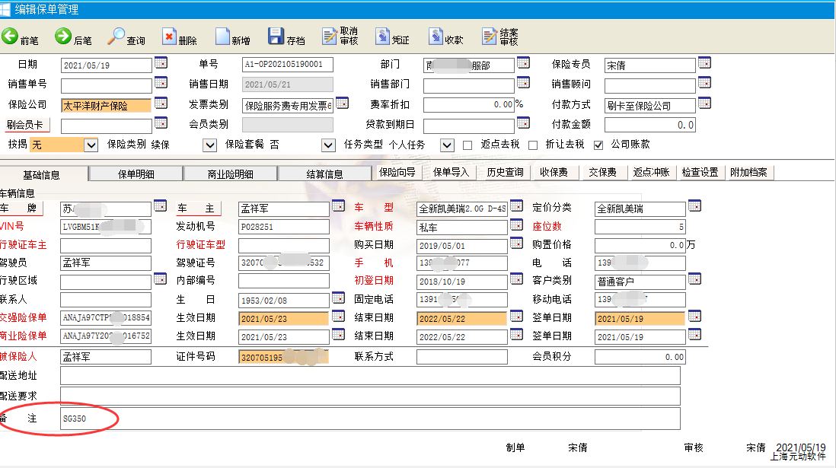
Task: Click into the 备注 remarks field
Action: 369,419
